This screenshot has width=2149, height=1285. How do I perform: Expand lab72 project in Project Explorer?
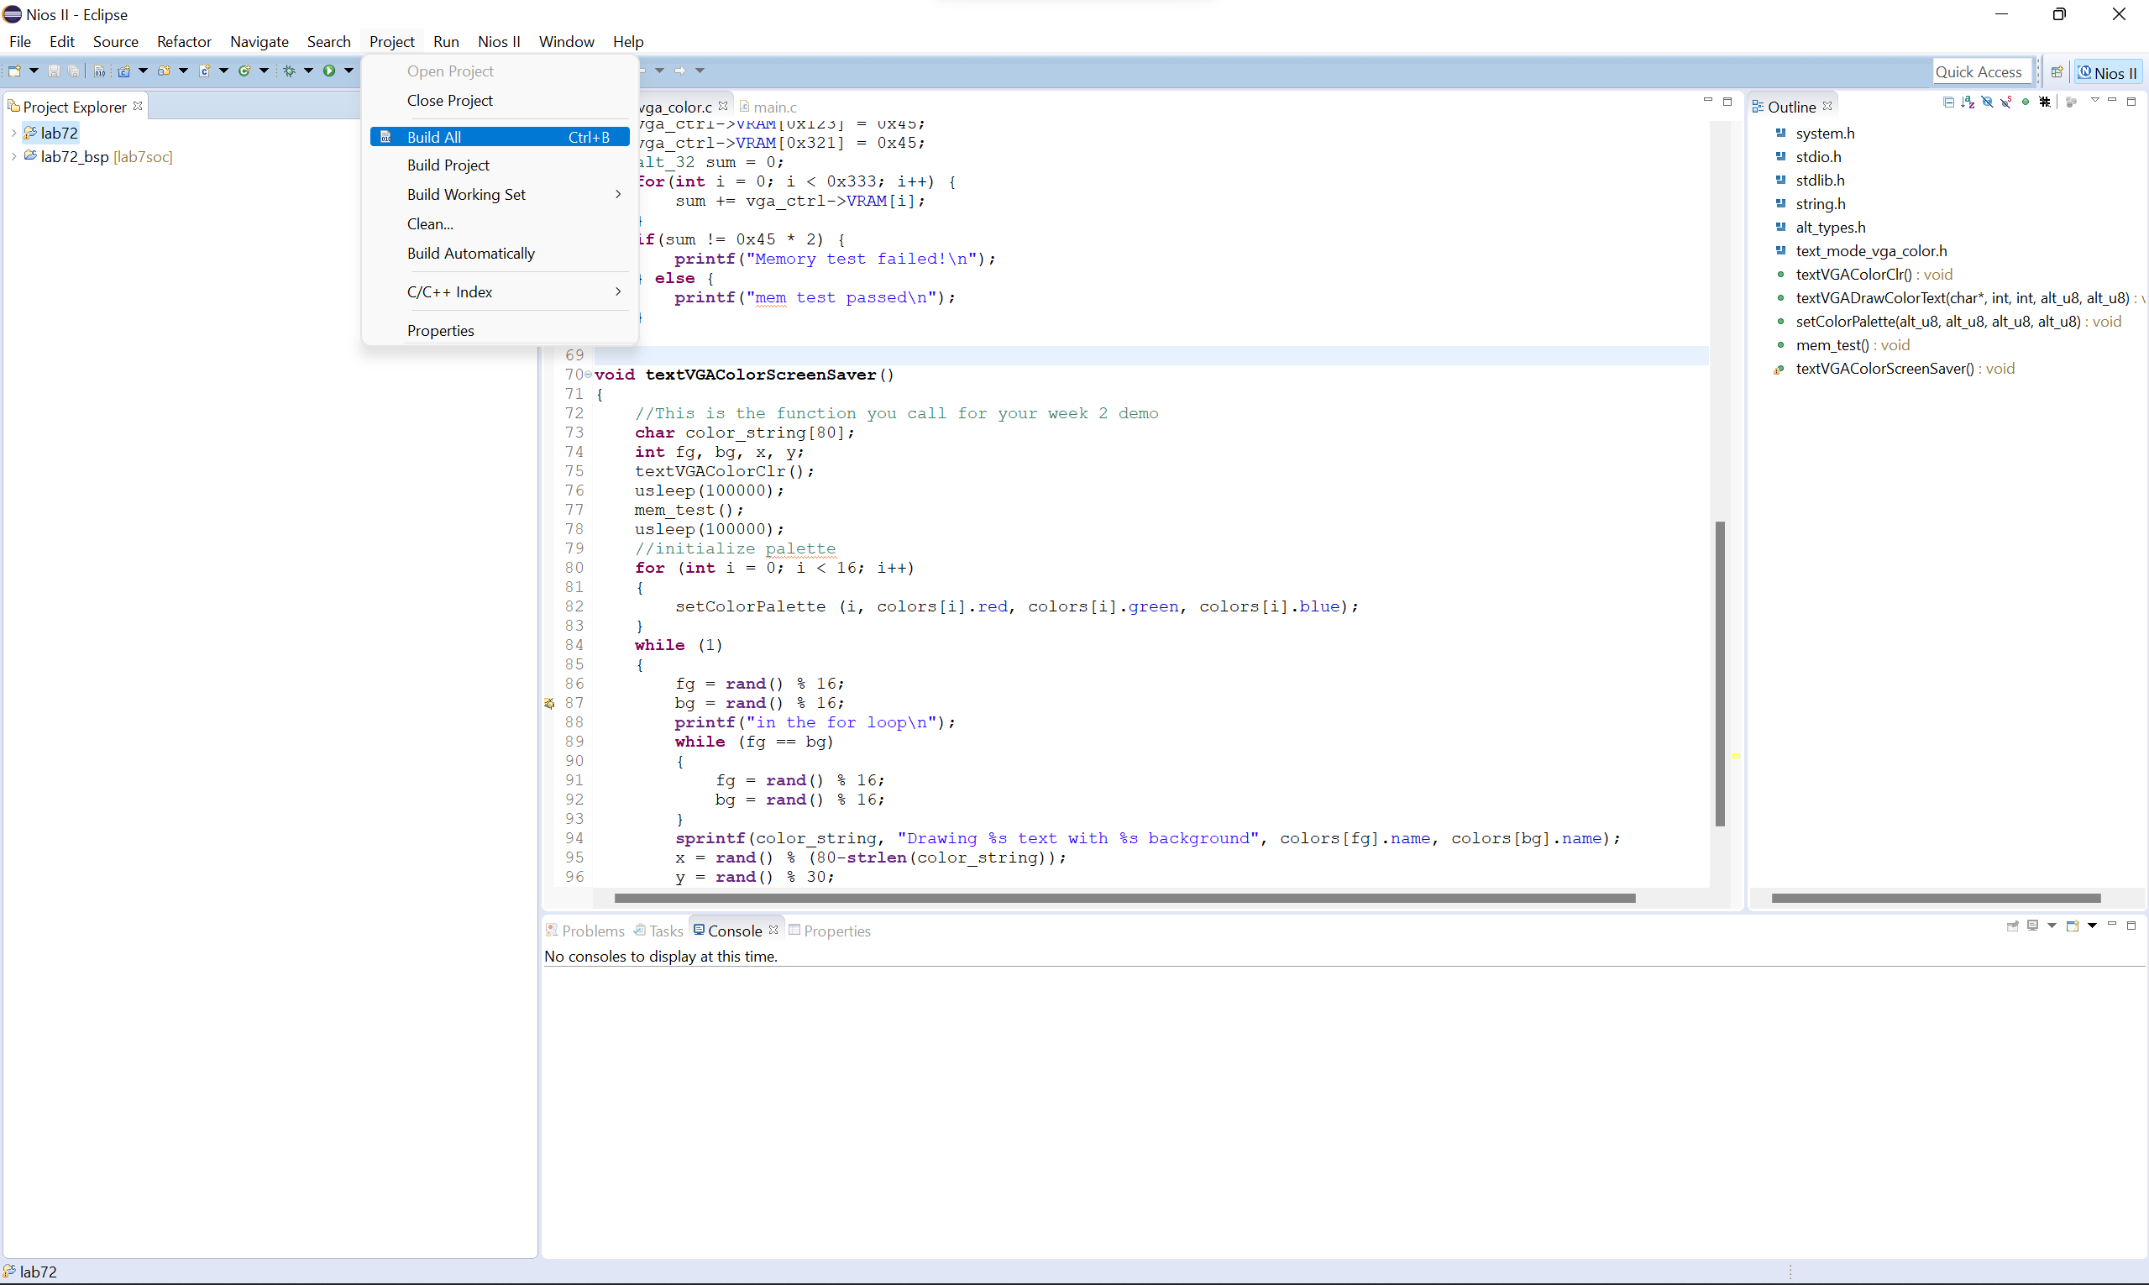pos(15,133)
